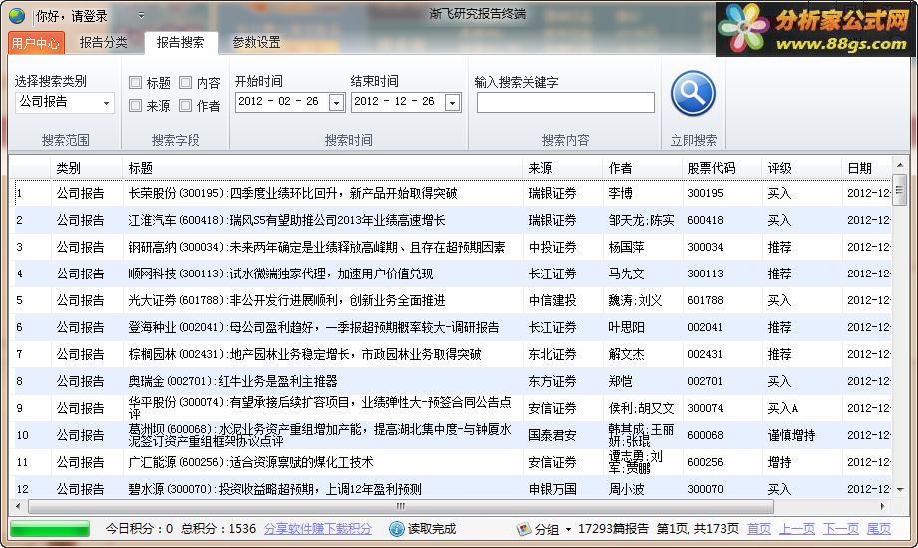Open the 用户中心 tab
Image resolution: width=918 pixels, height=548 pixels.
coord(35,43)
